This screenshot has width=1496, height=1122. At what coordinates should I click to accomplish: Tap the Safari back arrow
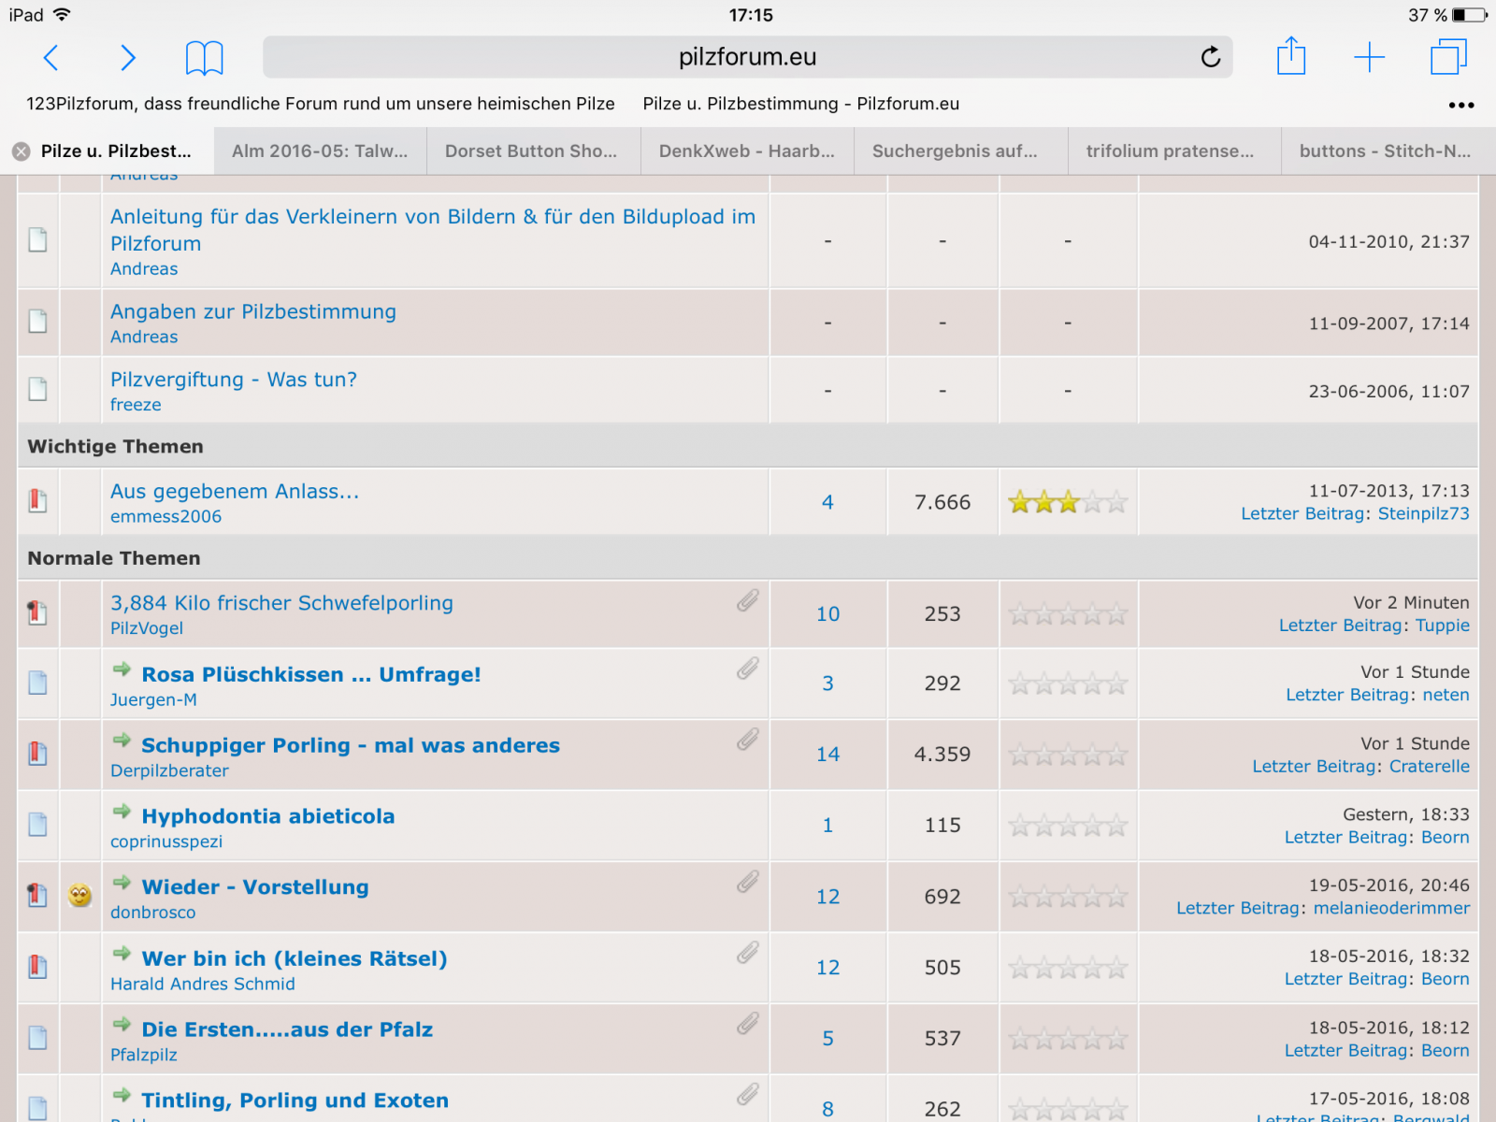pos(51,58)
